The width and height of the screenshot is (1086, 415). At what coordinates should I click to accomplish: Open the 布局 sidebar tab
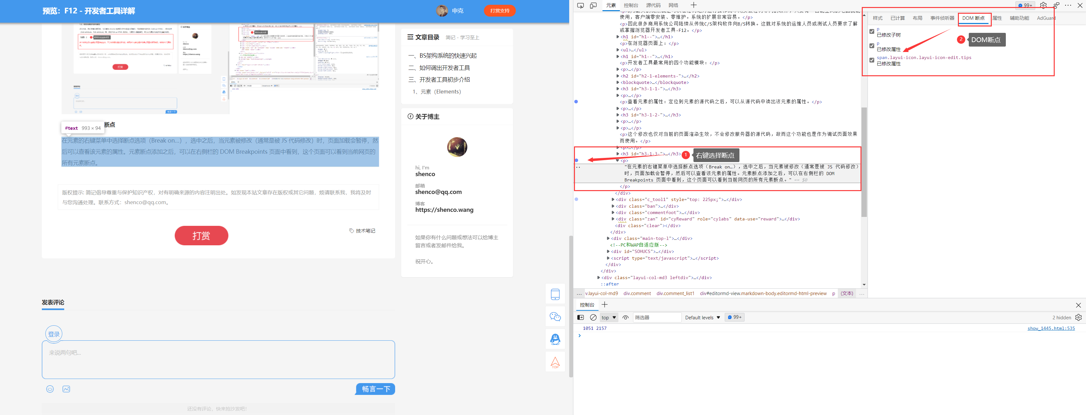(x=917, y=18)
